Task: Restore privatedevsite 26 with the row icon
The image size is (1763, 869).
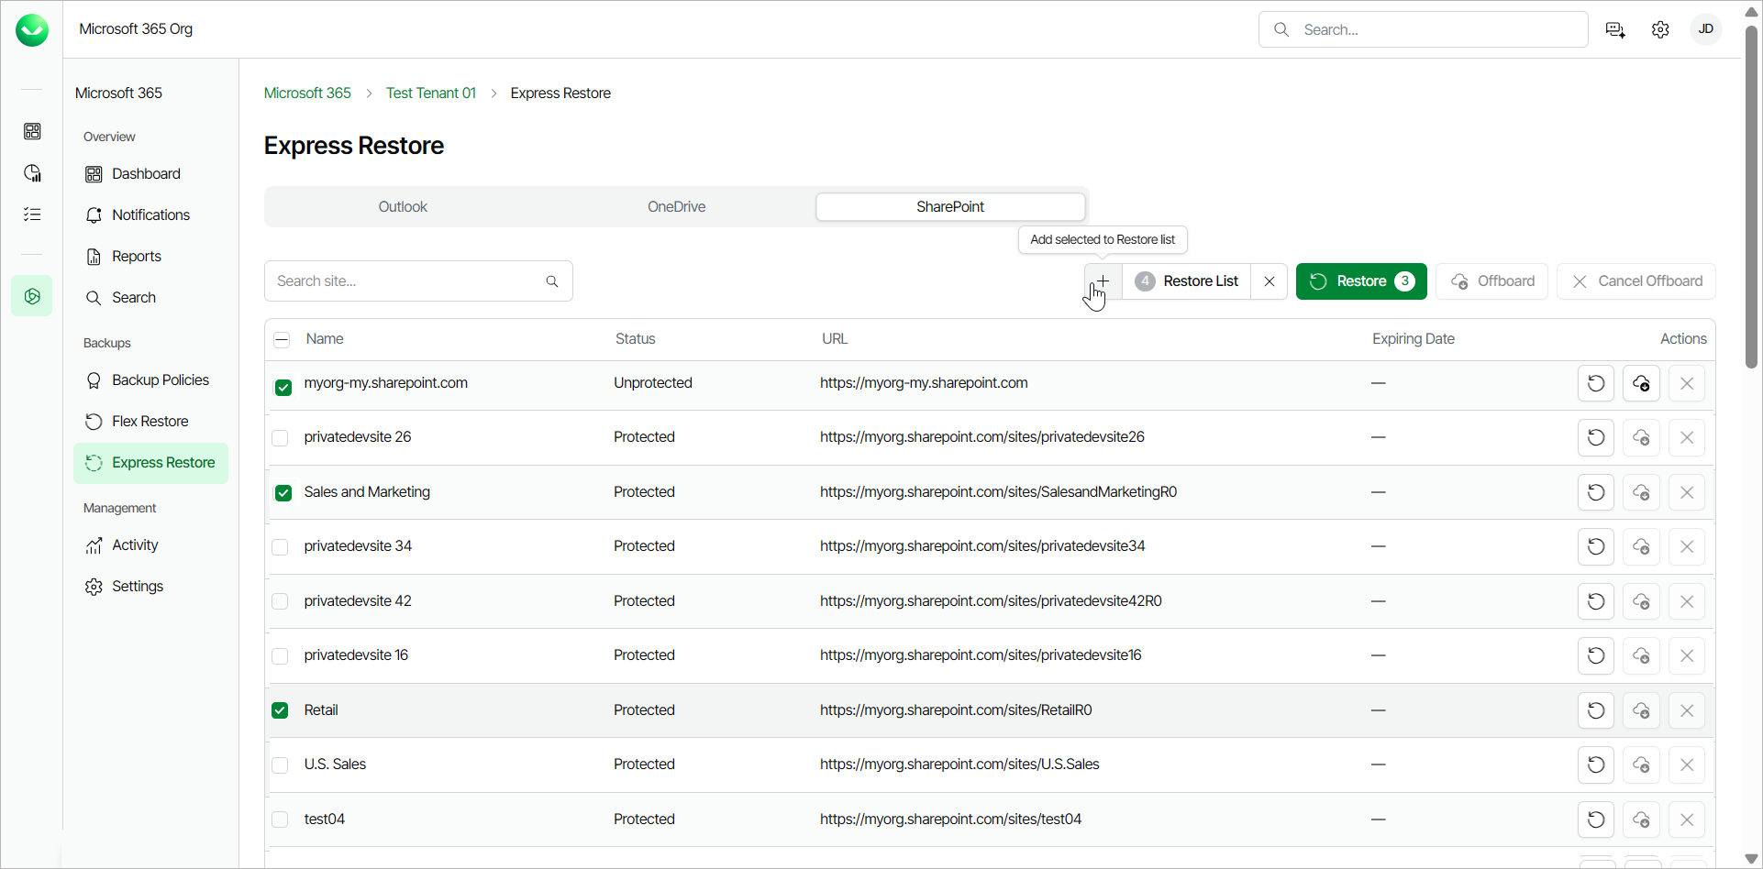Action: coord(1596,437)
